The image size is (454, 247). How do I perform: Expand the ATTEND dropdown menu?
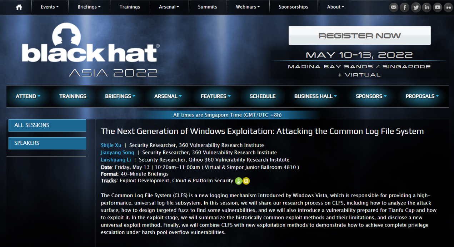pos(28,96)
